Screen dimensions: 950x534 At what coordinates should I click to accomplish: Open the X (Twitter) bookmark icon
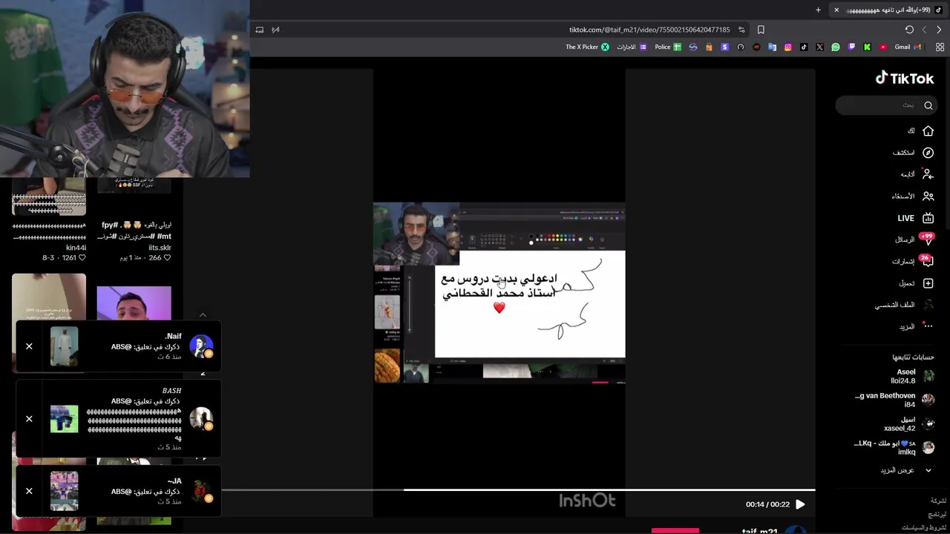coord(819,47)
